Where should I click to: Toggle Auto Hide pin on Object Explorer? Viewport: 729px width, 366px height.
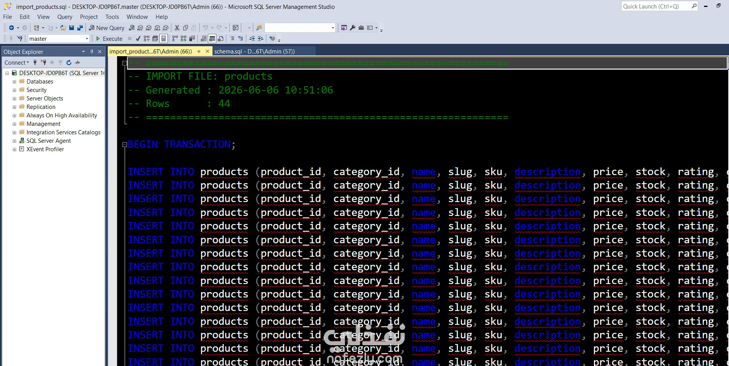coord(92,52)
